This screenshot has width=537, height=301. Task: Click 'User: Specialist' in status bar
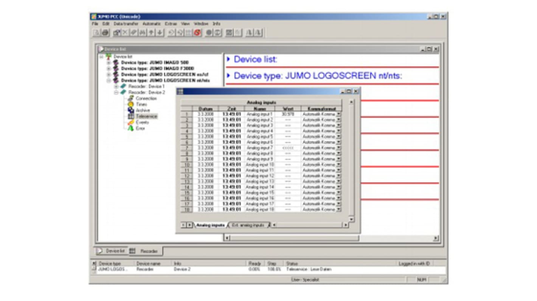pyautogui.click(x=305, y=280)
